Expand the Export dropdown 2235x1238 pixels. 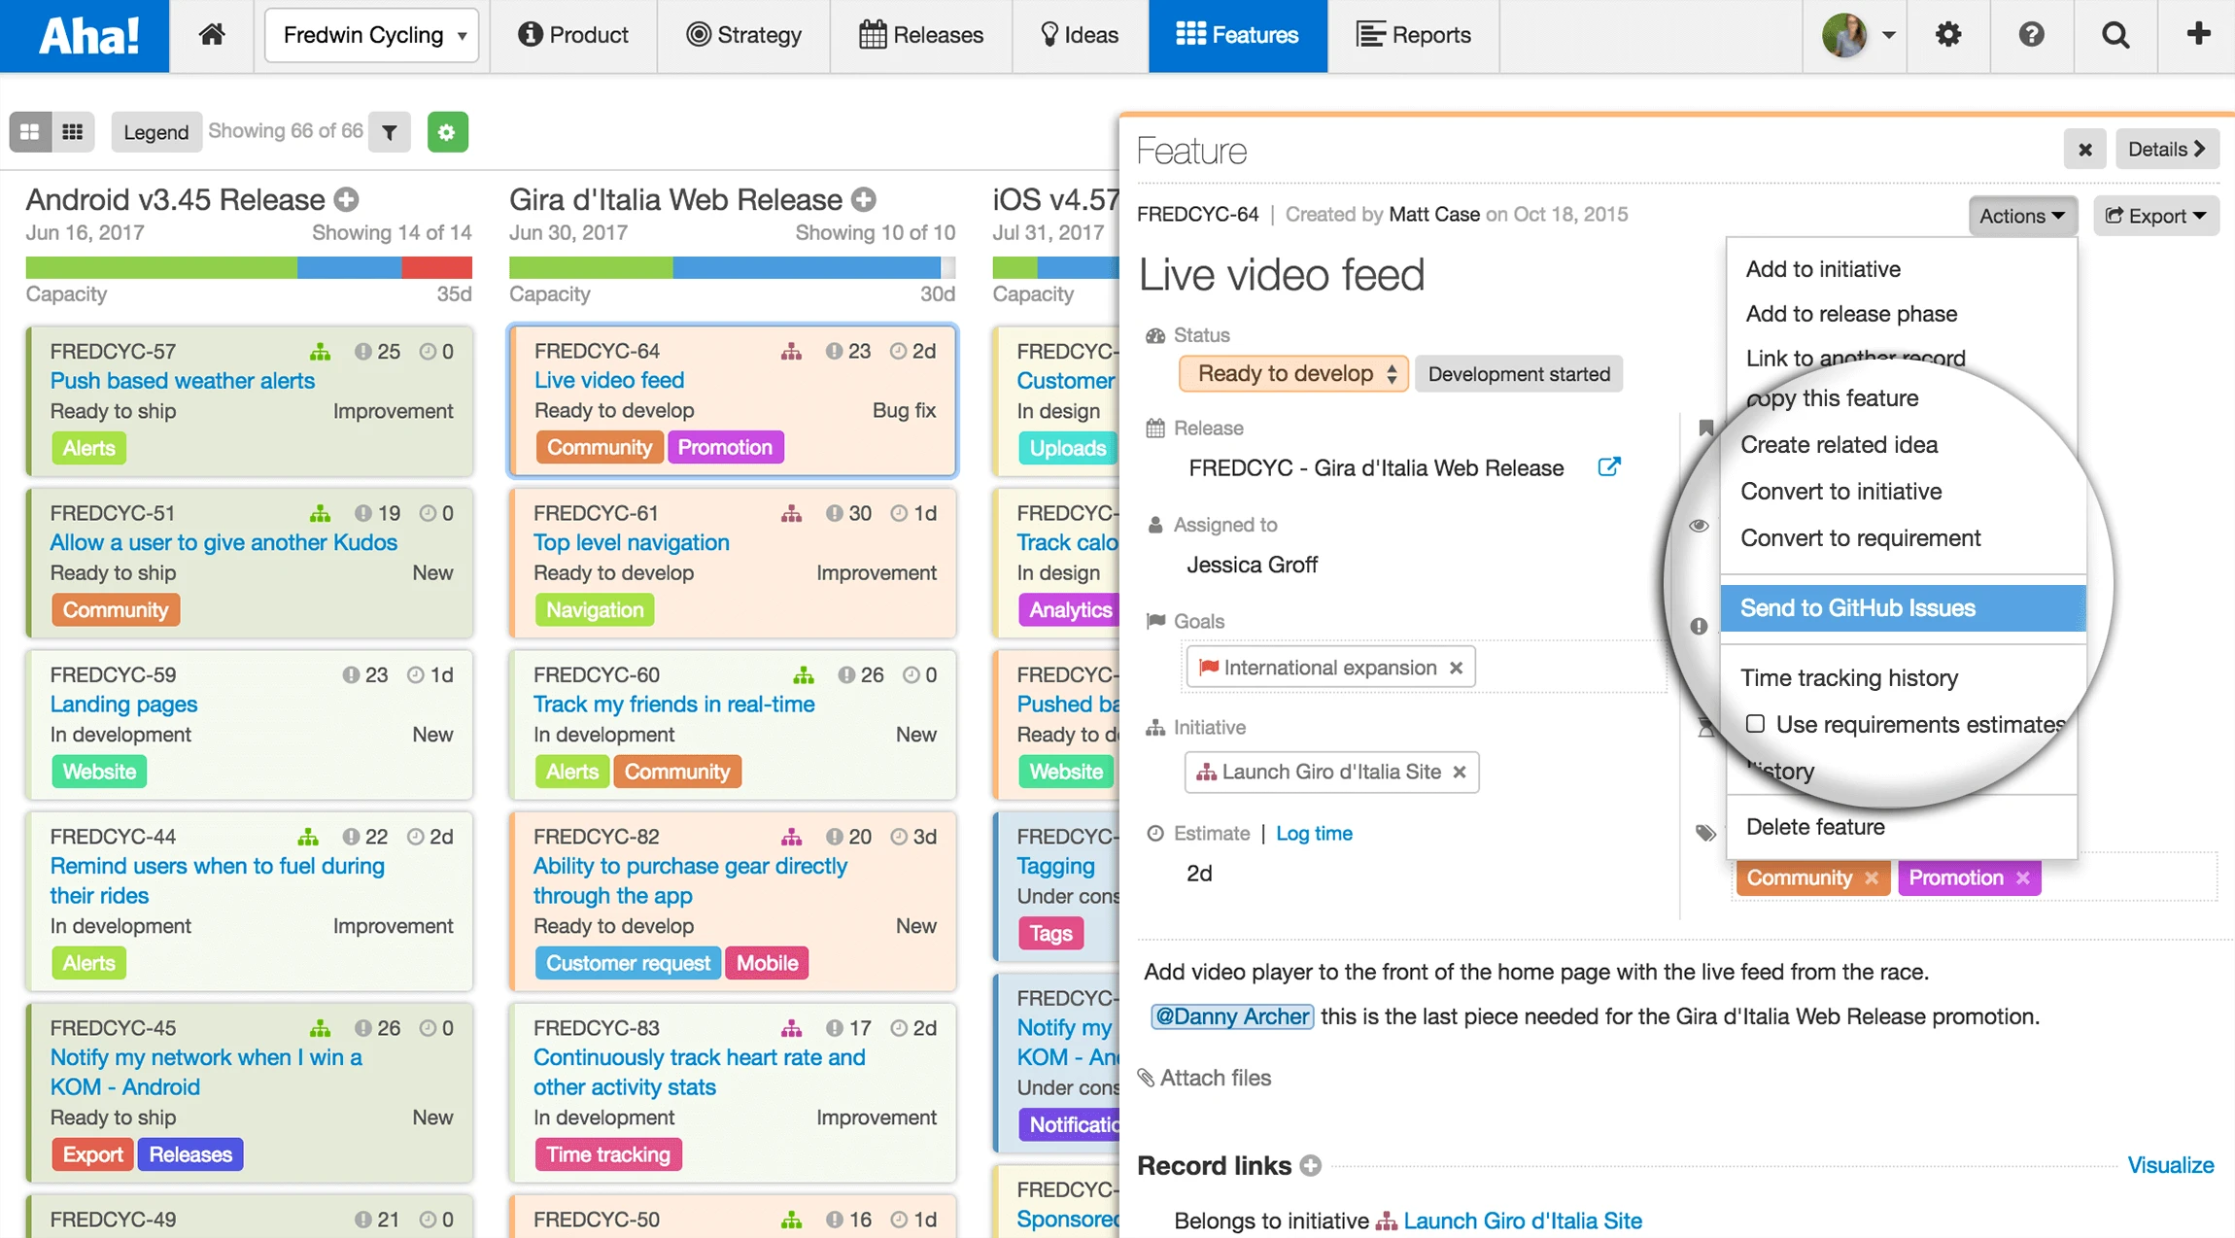click(x=2155, y=216)
